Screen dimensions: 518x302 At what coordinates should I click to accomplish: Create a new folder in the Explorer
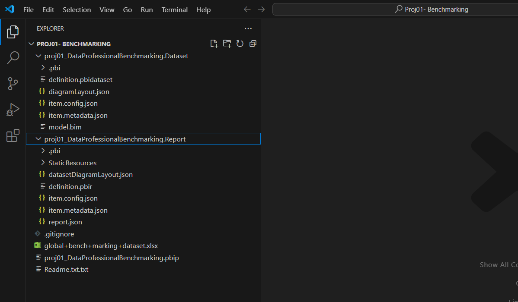tap(227, 43)
